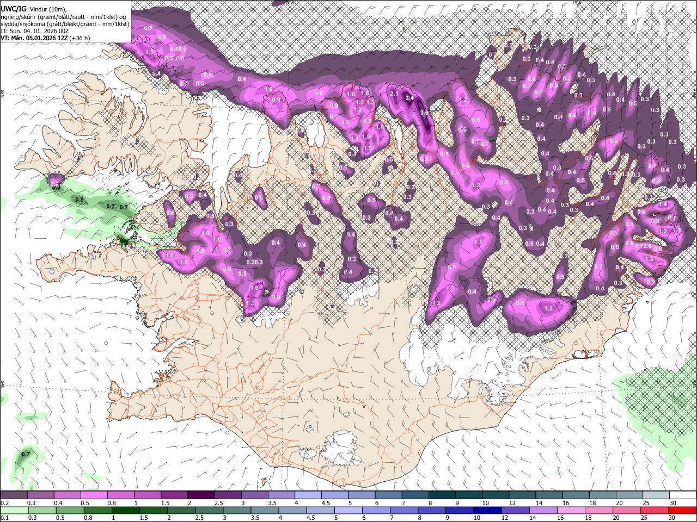The image size is (697, 522).
Task: Select top-row legend swatch between 4 and 4.5
Action: [307, 495]
